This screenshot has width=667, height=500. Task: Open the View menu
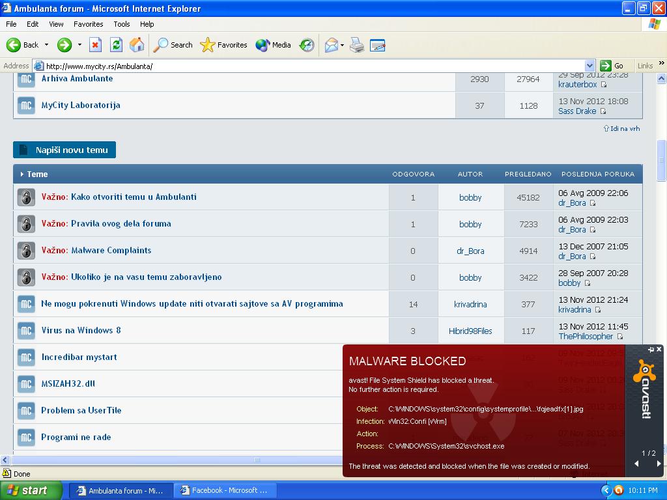(56, 24)
